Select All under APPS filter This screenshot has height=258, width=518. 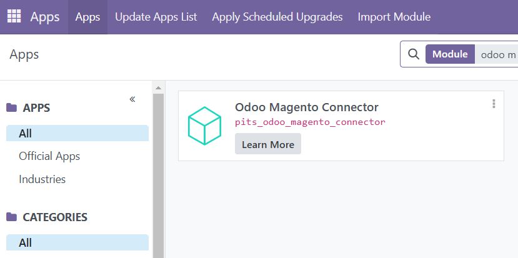[x=77, y=133]
